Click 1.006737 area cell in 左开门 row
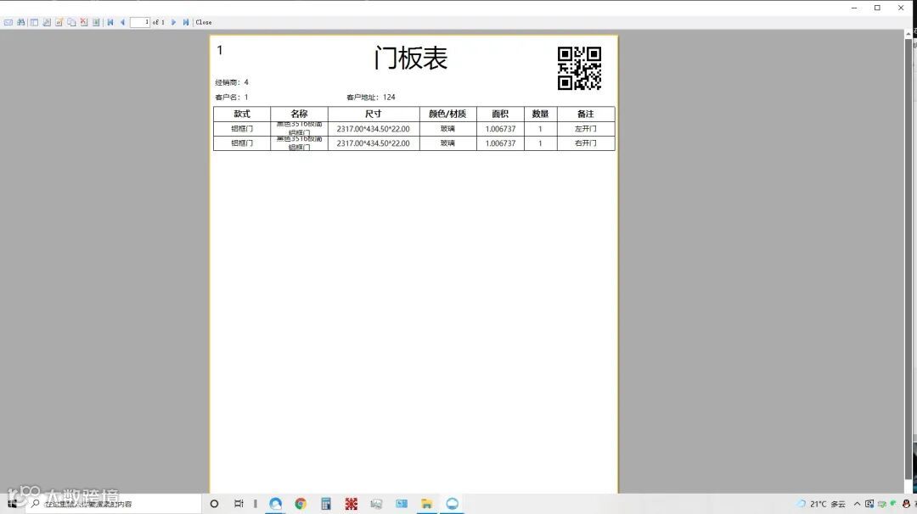 (x=500, y=129)
